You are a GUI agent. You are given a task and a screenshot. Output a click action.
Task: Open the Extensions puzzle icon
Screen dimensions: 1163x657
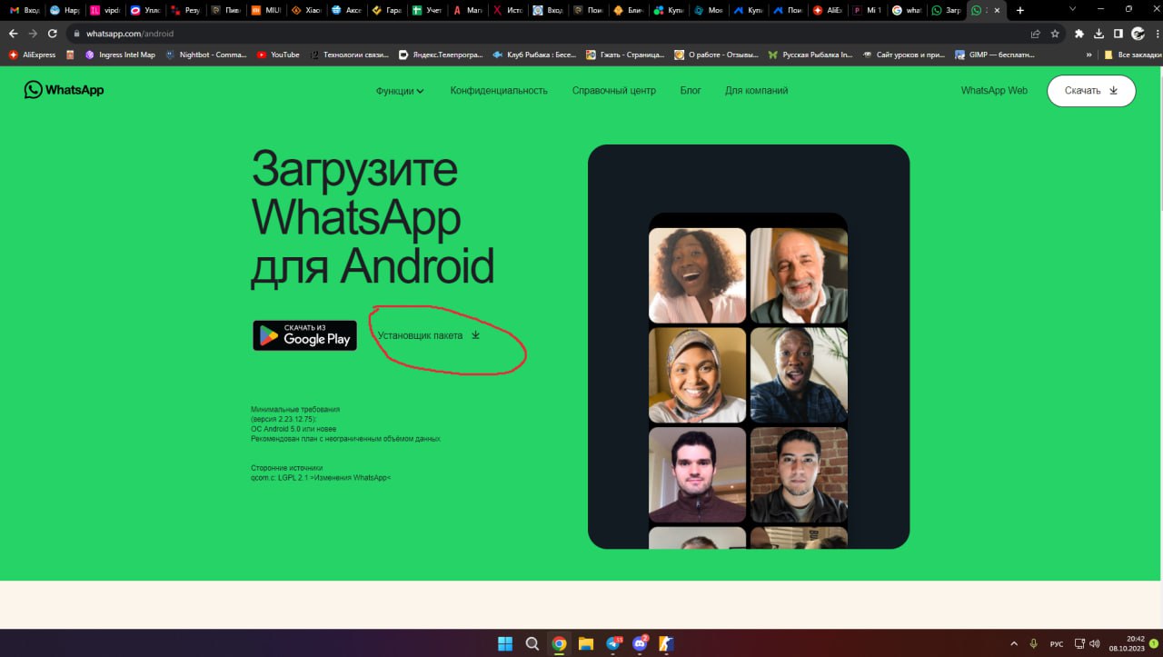pyautogui.click(x=1079, y=34)
